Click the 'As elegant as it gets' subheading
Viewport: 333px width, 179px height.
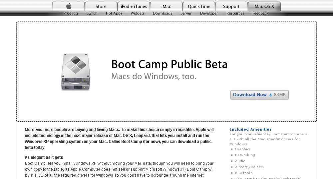44,157
